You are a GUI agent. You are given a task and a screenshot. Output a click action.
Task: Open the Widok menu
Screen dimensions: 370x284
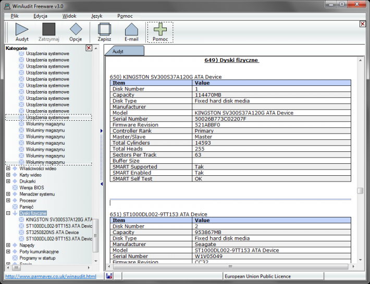click(x=69, y=16)
